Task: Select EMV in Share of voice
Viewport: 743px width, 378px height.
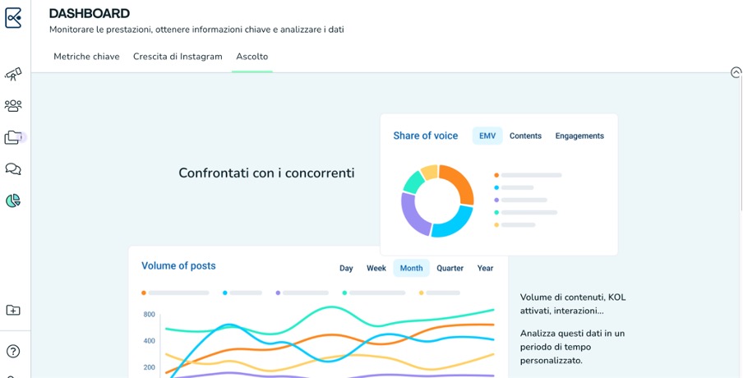Action: click(x=487, y=136)
